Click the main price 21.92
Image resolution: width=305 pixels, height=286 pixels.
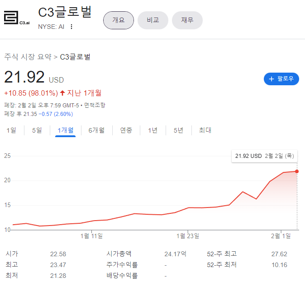tap(24, 77)
